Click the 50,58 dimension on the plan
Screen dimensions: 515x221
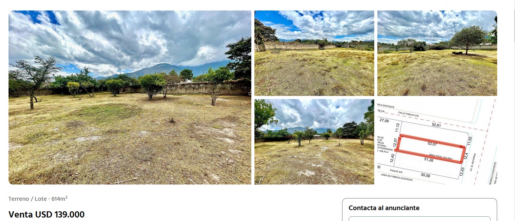[x=425, y=176]
